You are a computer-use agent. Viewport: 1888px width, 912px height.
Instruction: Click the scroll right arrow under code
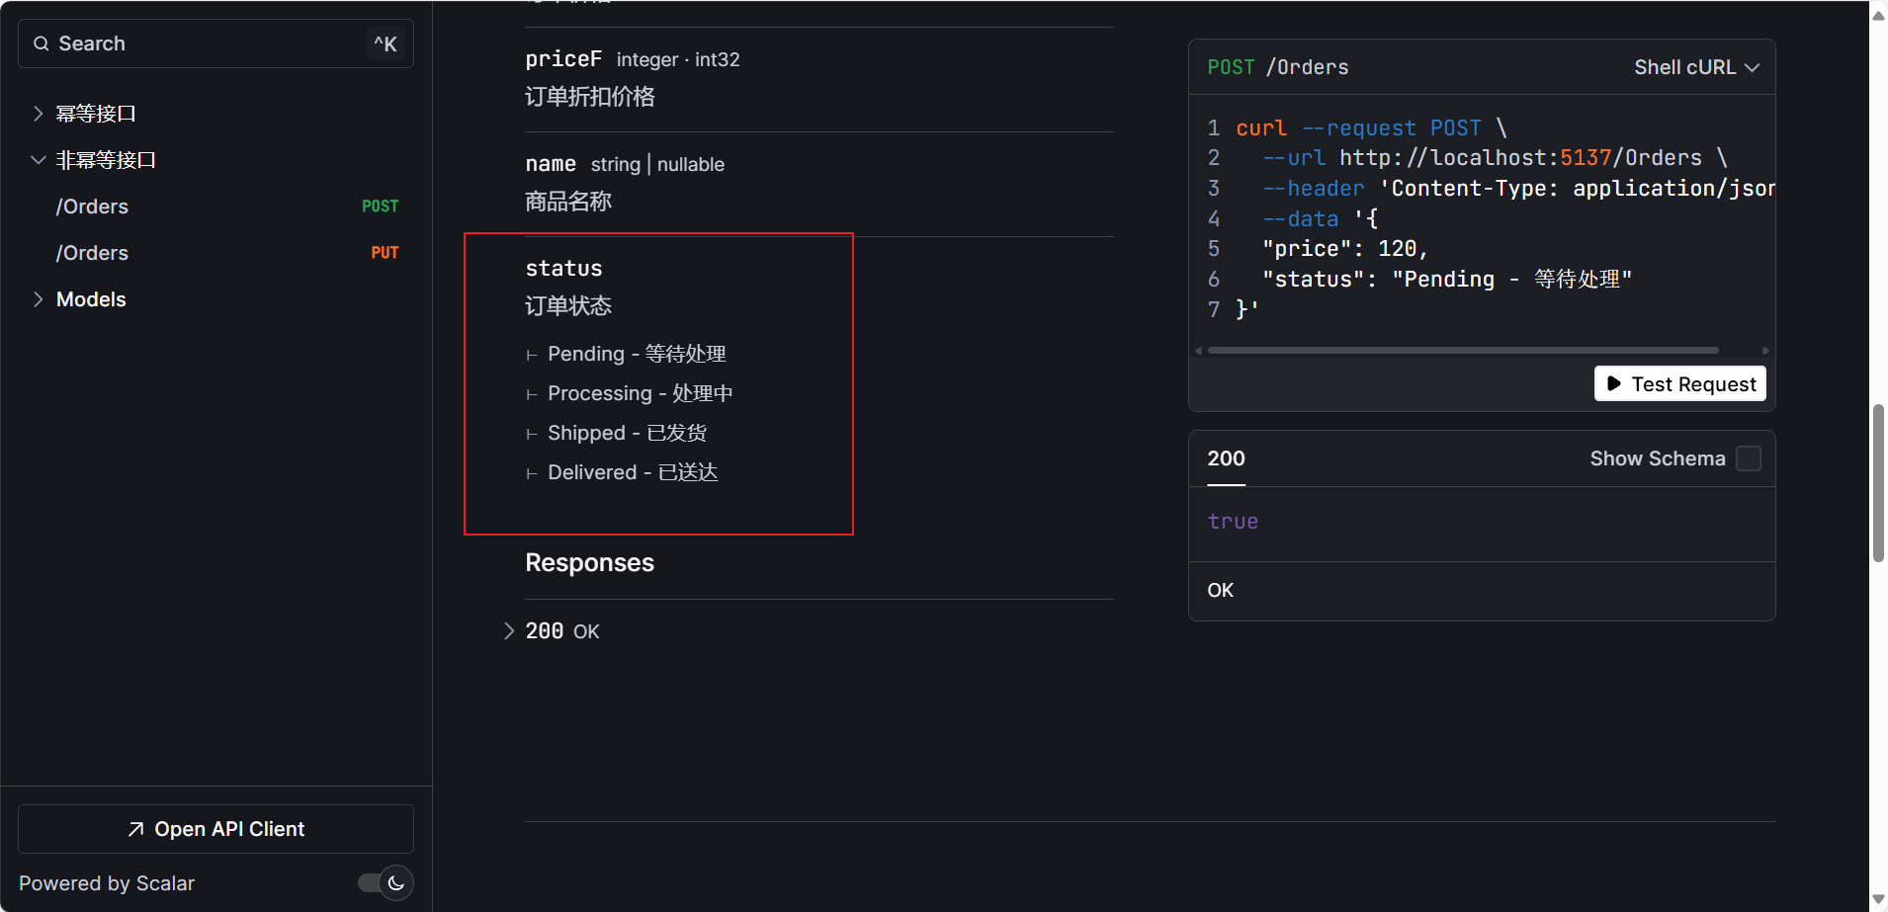pyautogui.click(x=1765, y=351)
